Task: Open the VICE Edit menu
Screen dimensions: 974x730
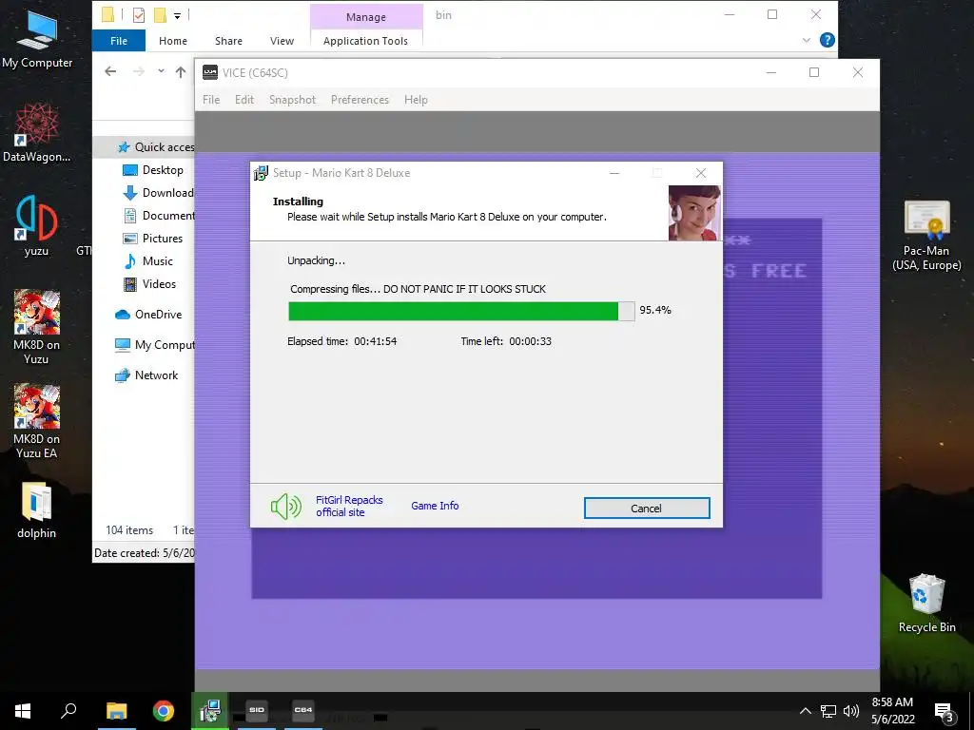Action: (x=244, y=99)
